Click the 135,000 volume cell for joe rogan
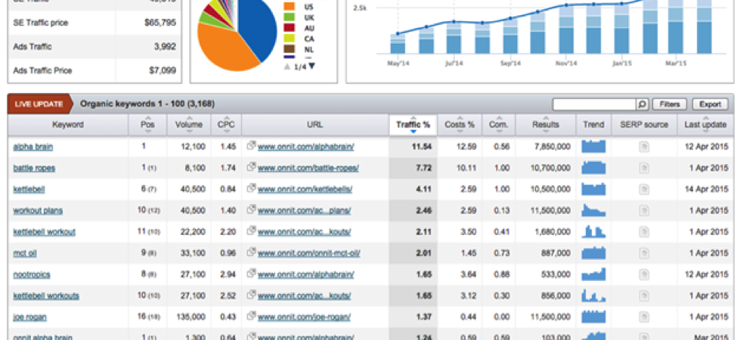Screen dimensions: 737x340 190,317
